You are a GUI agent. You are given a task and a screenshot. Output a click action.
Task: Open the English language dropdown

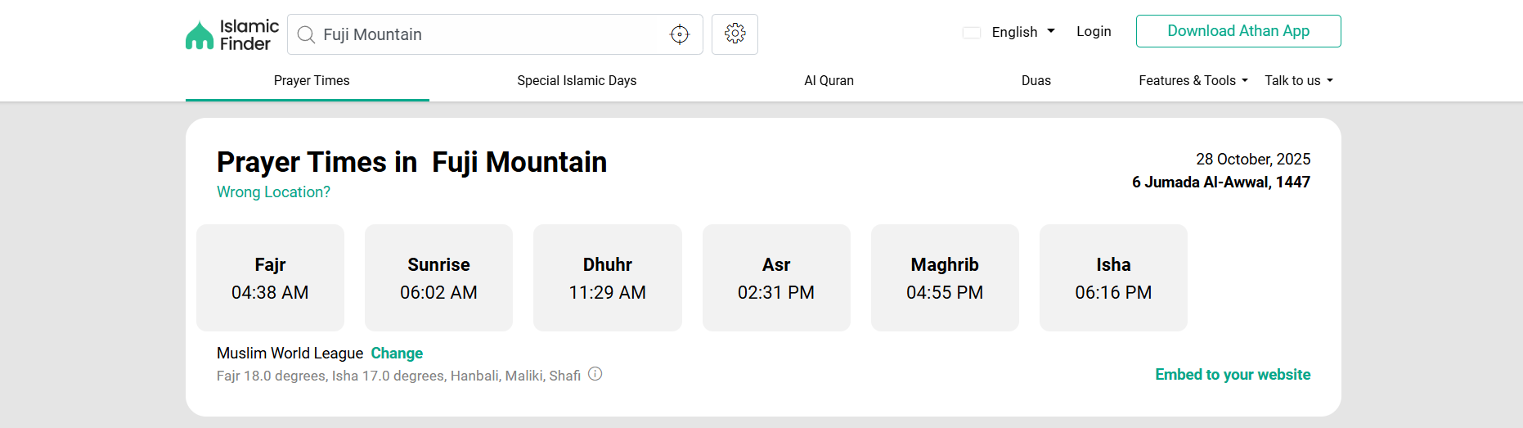click(x=1022, y=32)
